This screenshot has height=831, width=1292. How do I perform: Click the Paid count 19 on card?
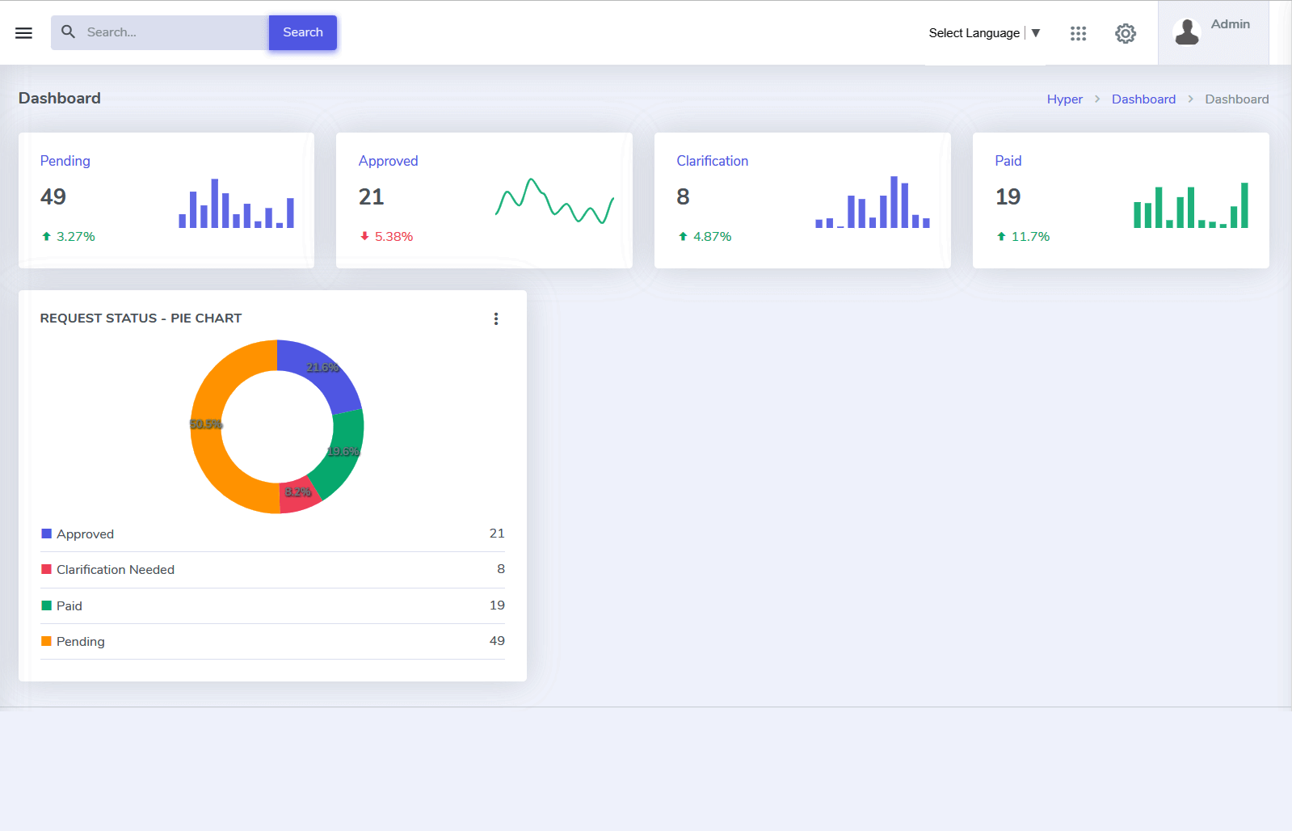coord(1008,197)
